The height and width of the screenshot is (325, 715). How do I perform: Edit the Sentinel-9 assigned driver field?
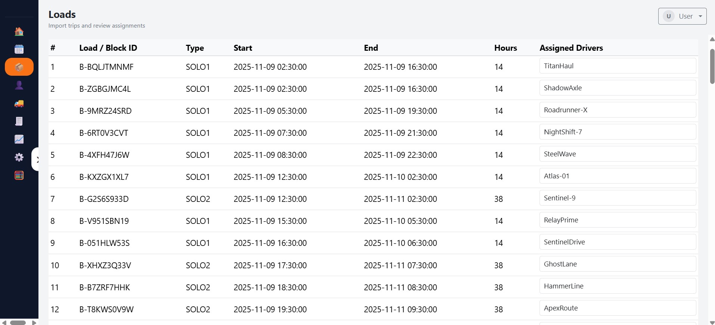618,198
